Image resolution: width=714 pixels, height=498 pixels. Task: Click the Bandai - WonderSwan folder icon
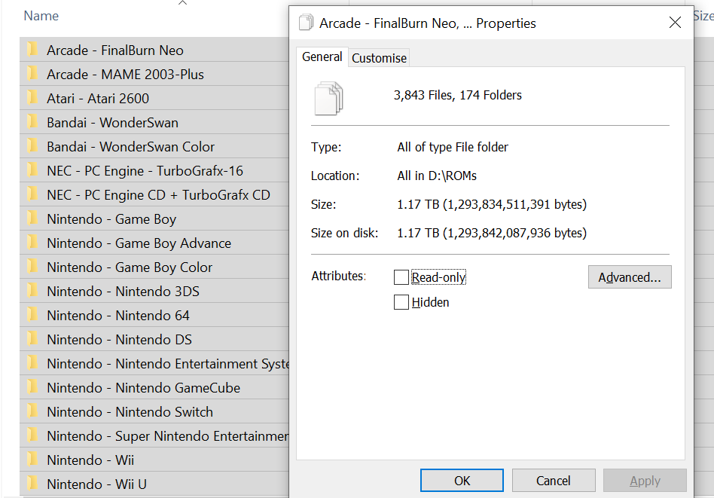[x=32, y=121]
